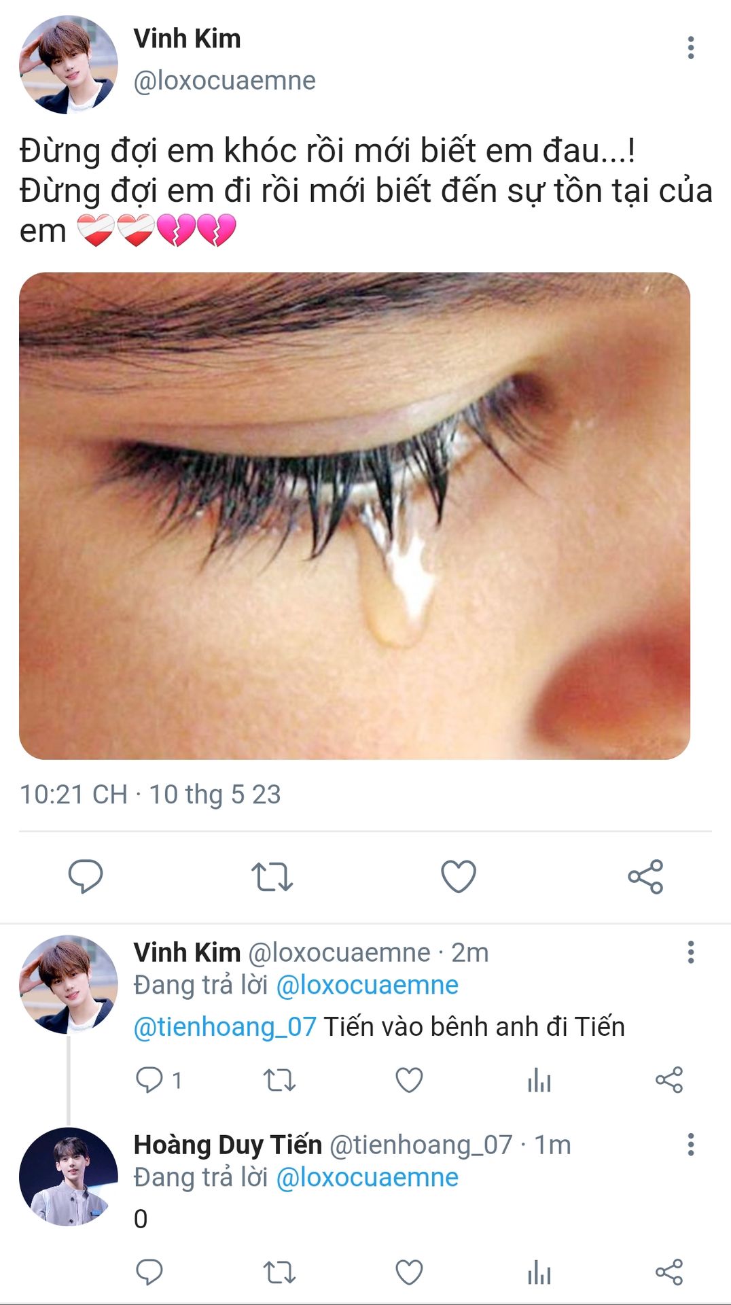731x1305 pixels.
Task: Retweet the main Vinh Kim tweet
Action: click(272, 876)
